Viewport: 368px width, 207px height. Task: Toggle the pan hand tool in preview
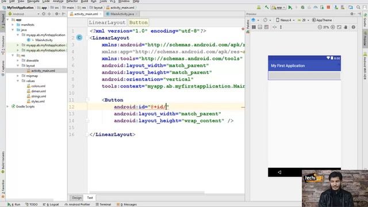point(346,27)
